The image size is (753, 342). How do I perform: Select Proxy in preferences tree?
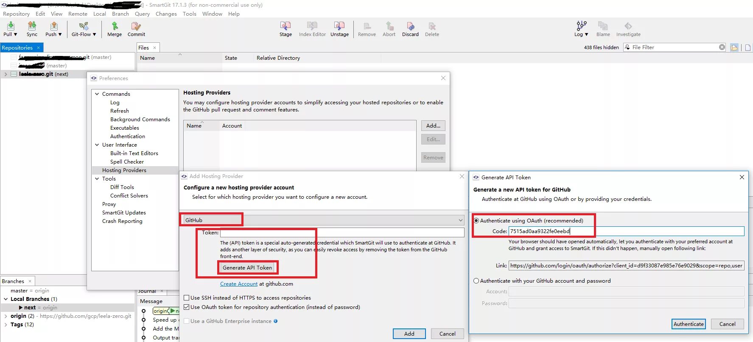coord(109,204)
